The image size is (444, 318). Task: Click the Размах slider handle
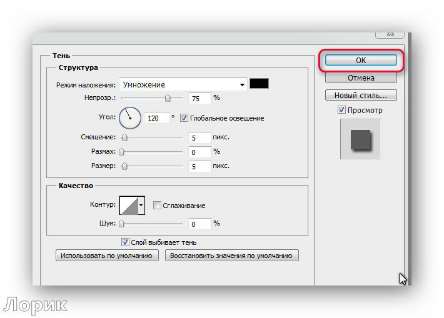(121, 152)
